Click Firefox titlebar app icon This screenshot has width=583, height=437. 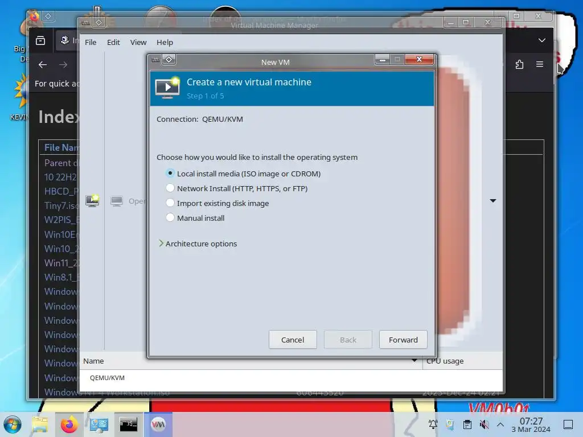tap(35, 16)
